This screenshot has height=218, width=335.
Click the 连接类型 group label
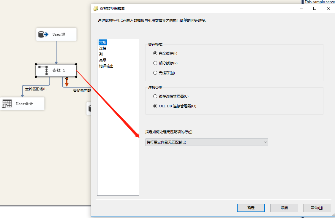click(155, 87)
